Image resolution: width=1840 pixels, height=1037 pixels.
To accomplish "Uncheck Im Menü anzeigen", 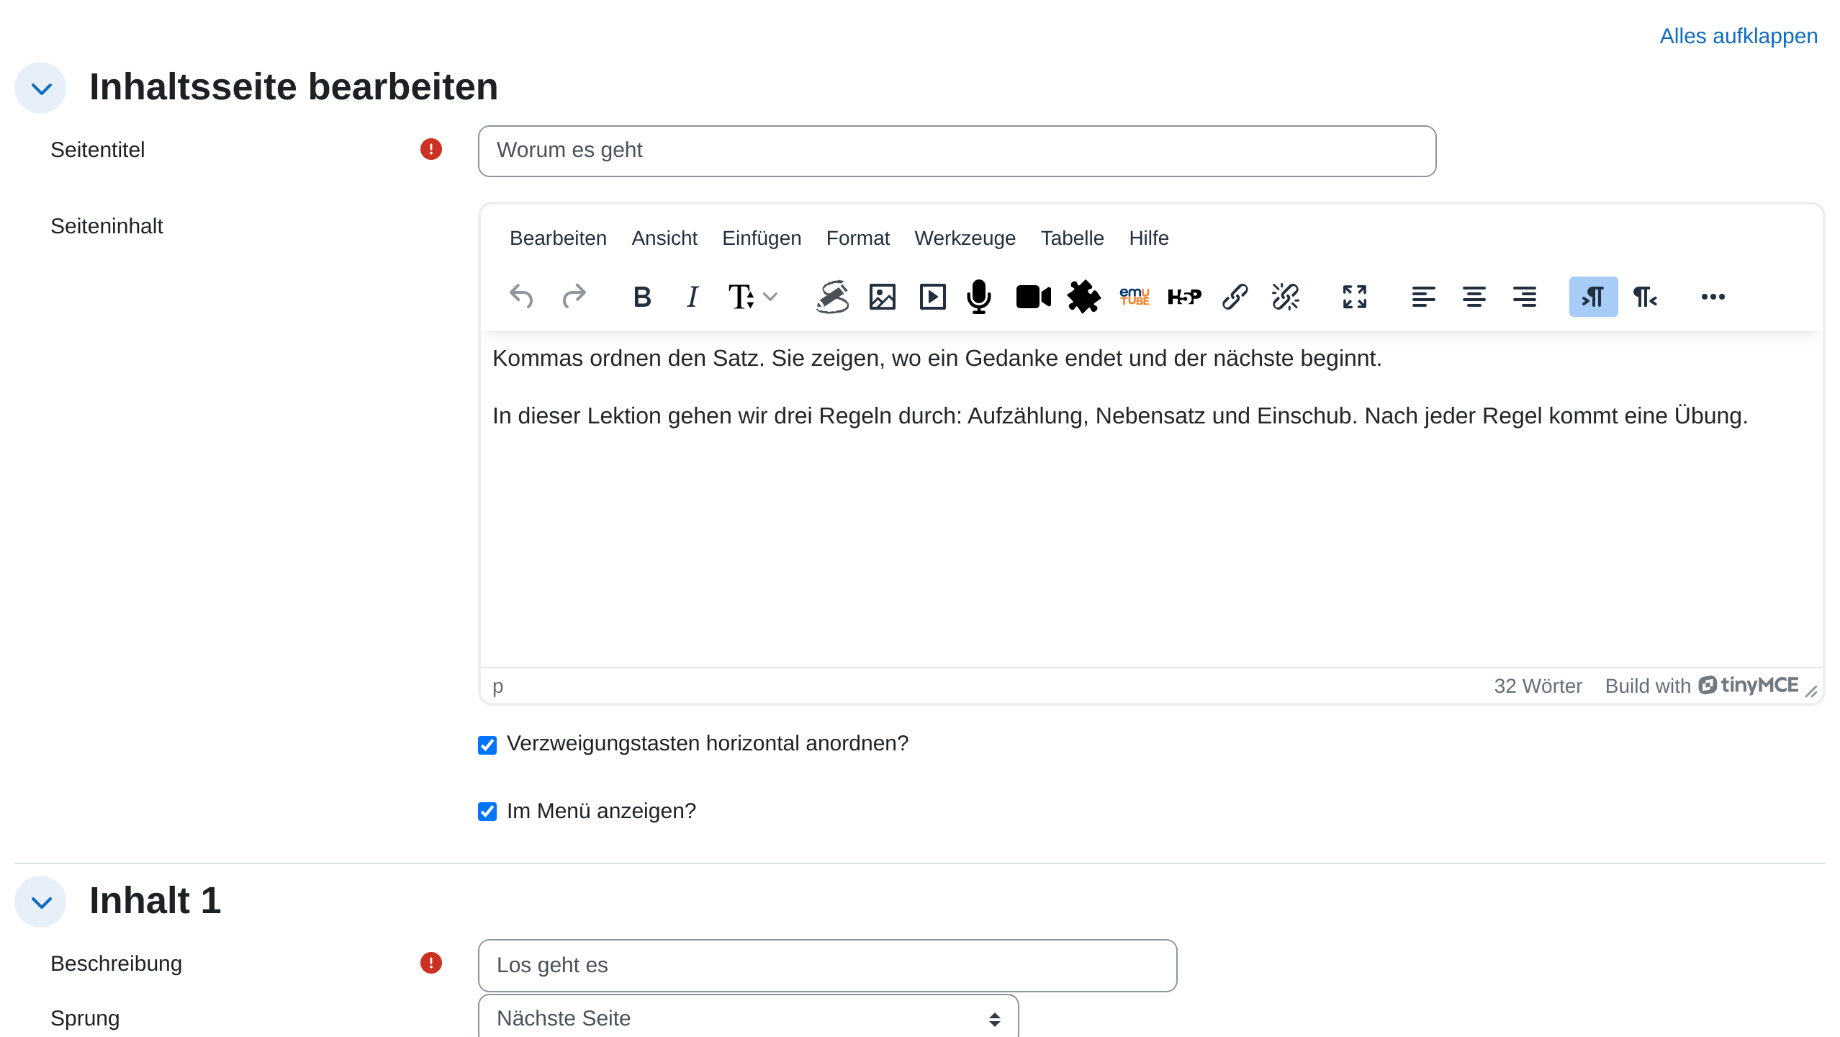I will (487, 812).
